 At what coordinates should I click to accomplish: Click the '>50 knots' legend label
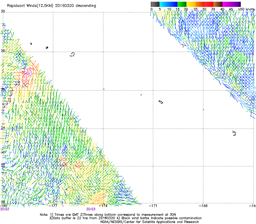point(246,9)
